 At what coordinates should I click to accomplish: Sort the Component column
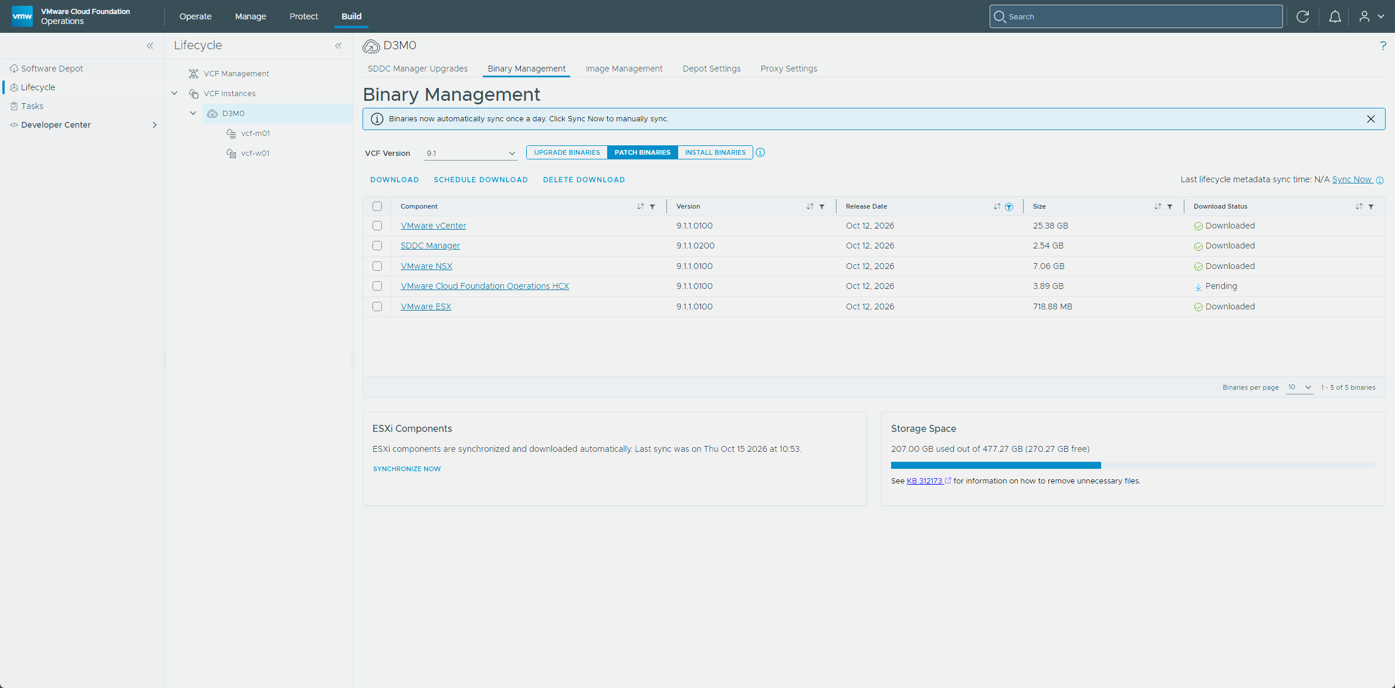(x=641, y=206)
